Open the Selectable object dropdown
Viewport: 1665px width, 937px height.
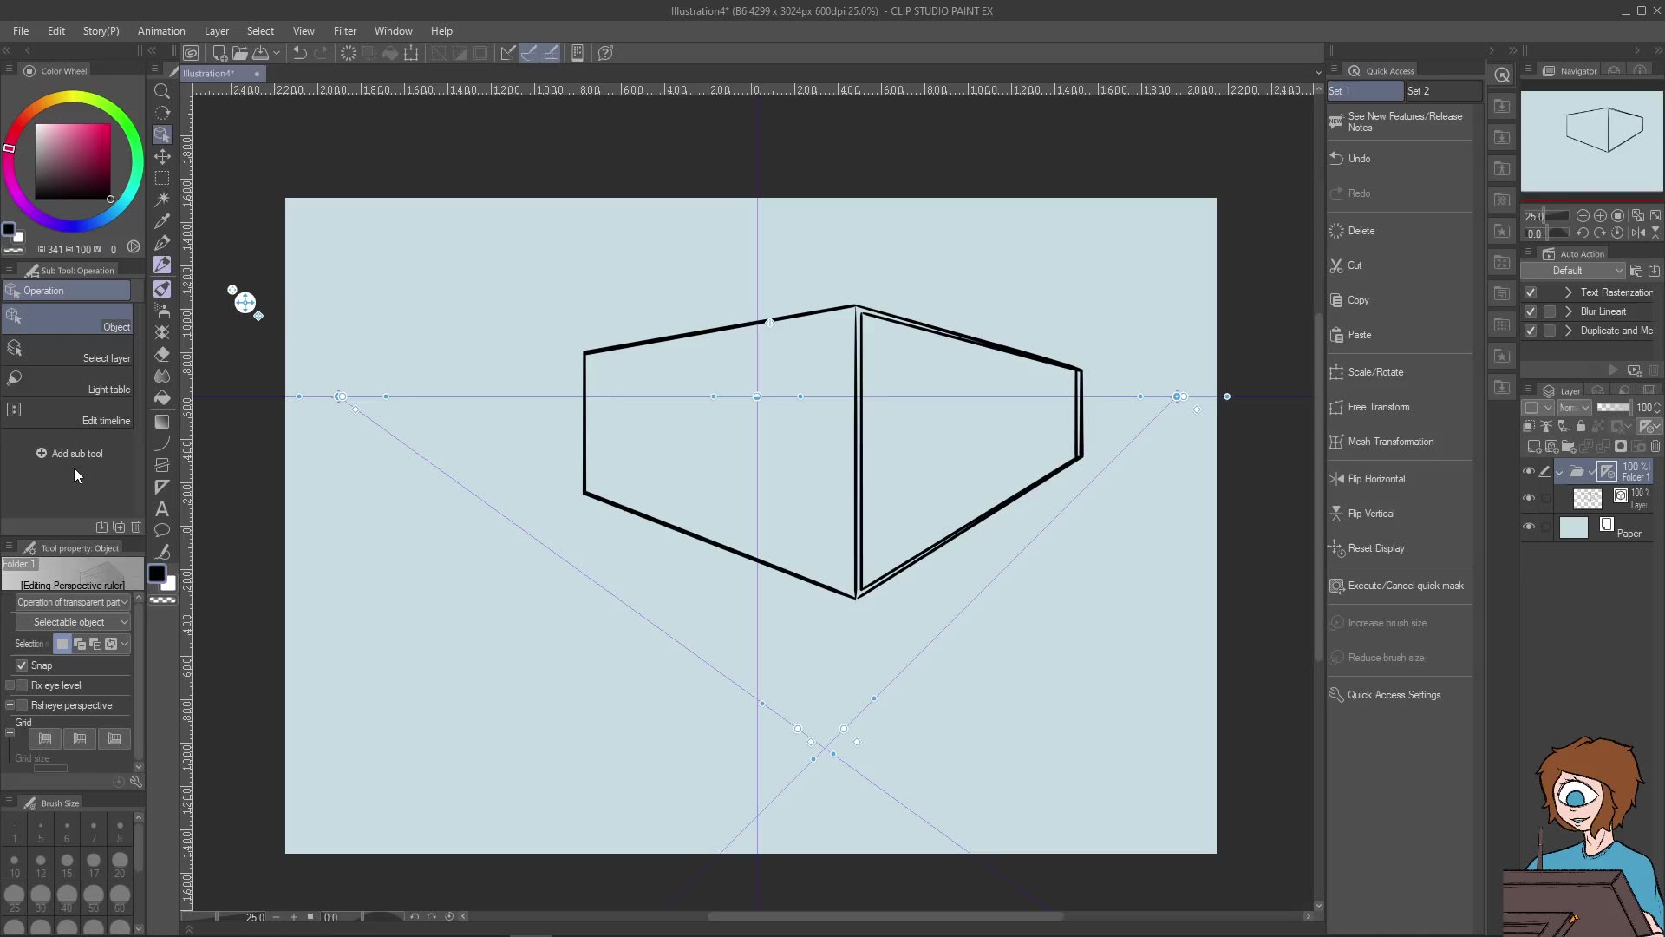point(74,621)
